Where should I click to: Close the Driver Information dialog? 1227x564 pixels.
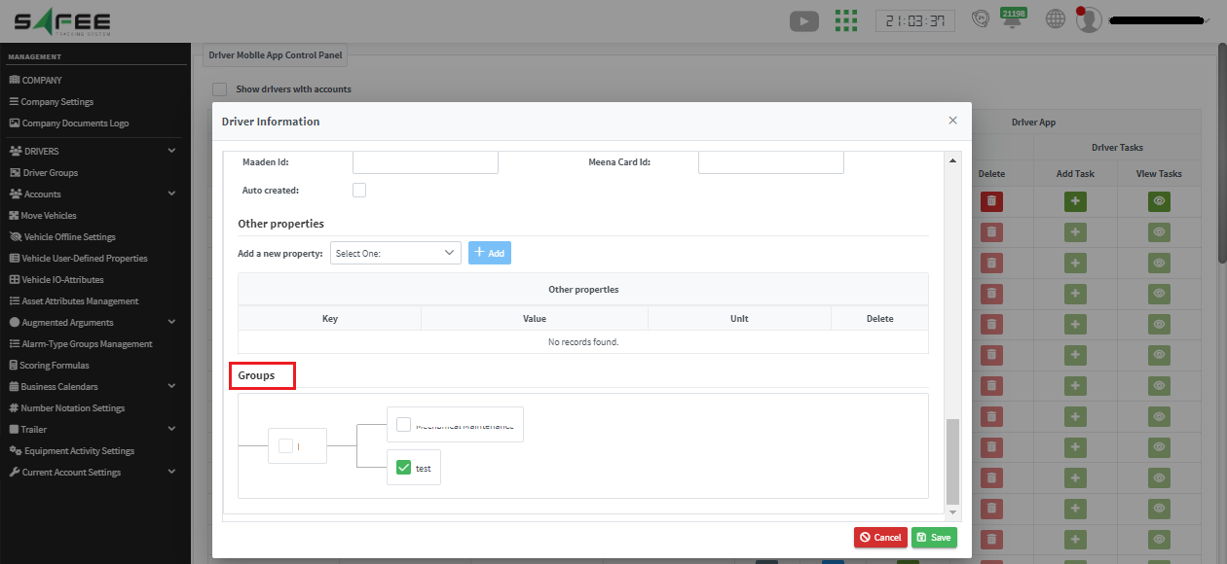click(952, 121)
